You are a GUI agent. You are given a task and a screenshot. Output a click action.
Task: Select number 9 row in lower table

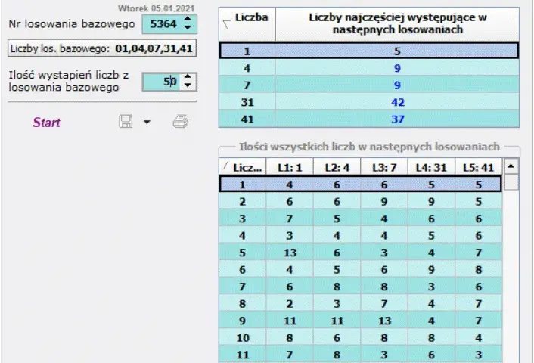pos(361,321)
